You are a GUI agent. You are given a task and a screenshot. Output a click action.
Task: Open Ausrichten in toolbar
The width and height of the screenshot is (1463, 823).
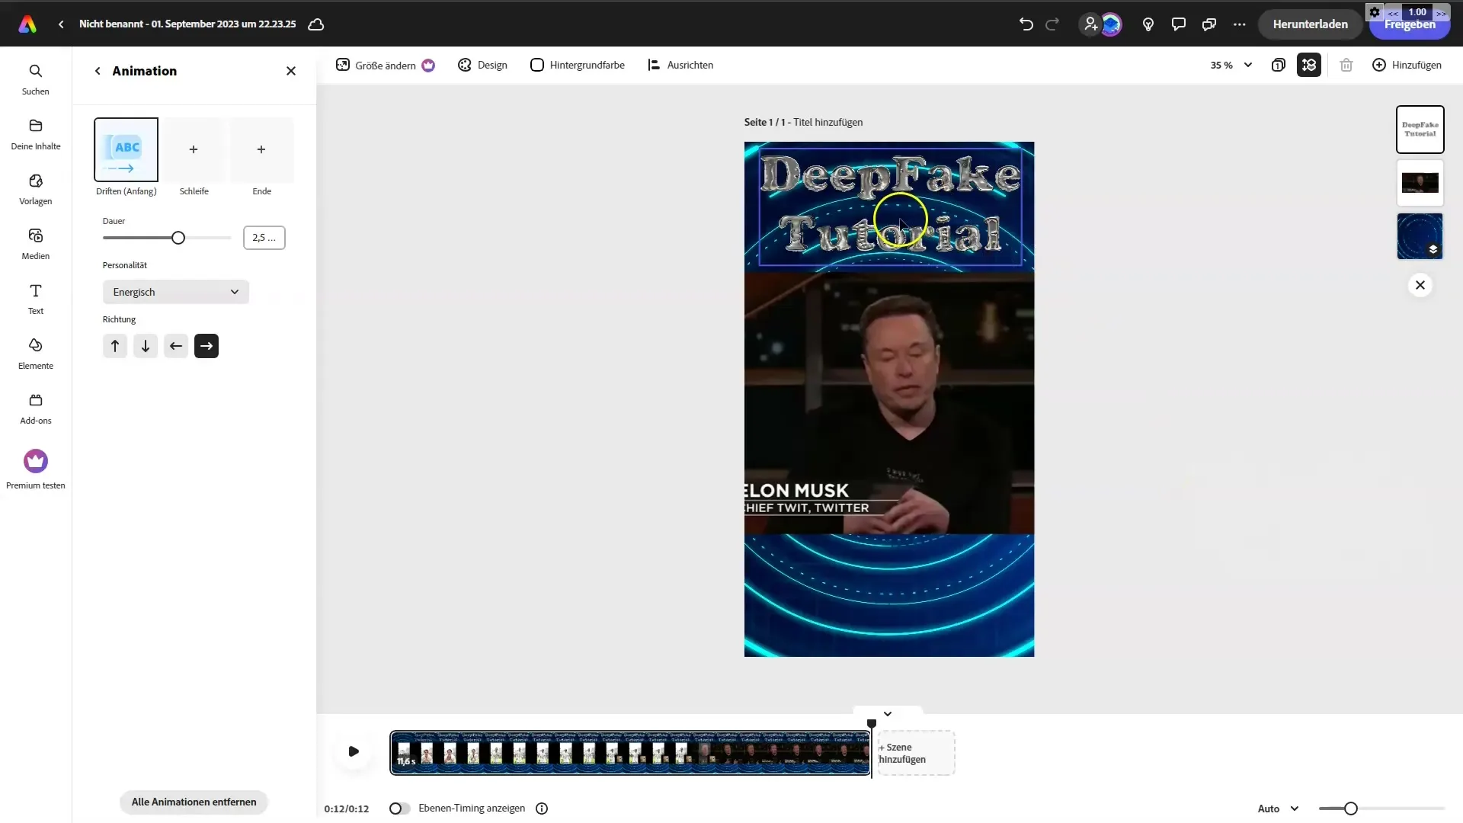[x=680, y=66]
